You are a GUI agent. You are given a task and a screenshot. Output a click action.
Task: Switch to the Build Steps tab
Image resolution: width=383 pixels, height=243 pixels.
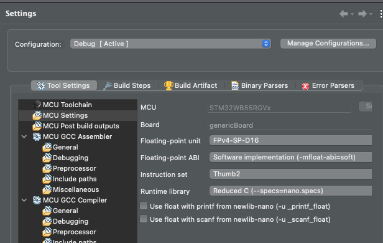127,85
